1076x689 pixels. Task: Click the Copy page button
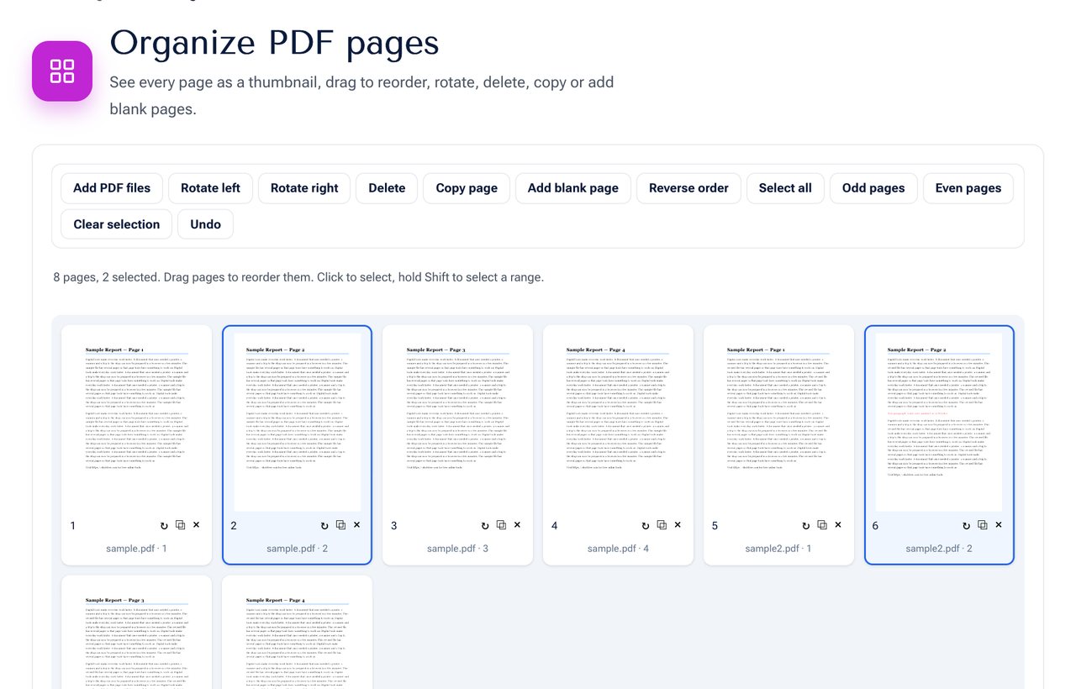pos(467,188)
